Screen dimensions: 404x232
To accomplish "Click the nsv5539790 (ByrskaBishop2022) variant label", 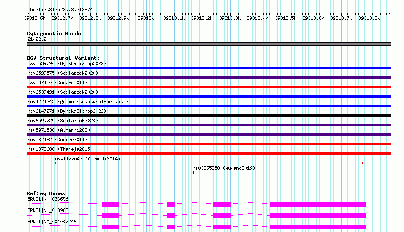I will (x=67, y=63).
